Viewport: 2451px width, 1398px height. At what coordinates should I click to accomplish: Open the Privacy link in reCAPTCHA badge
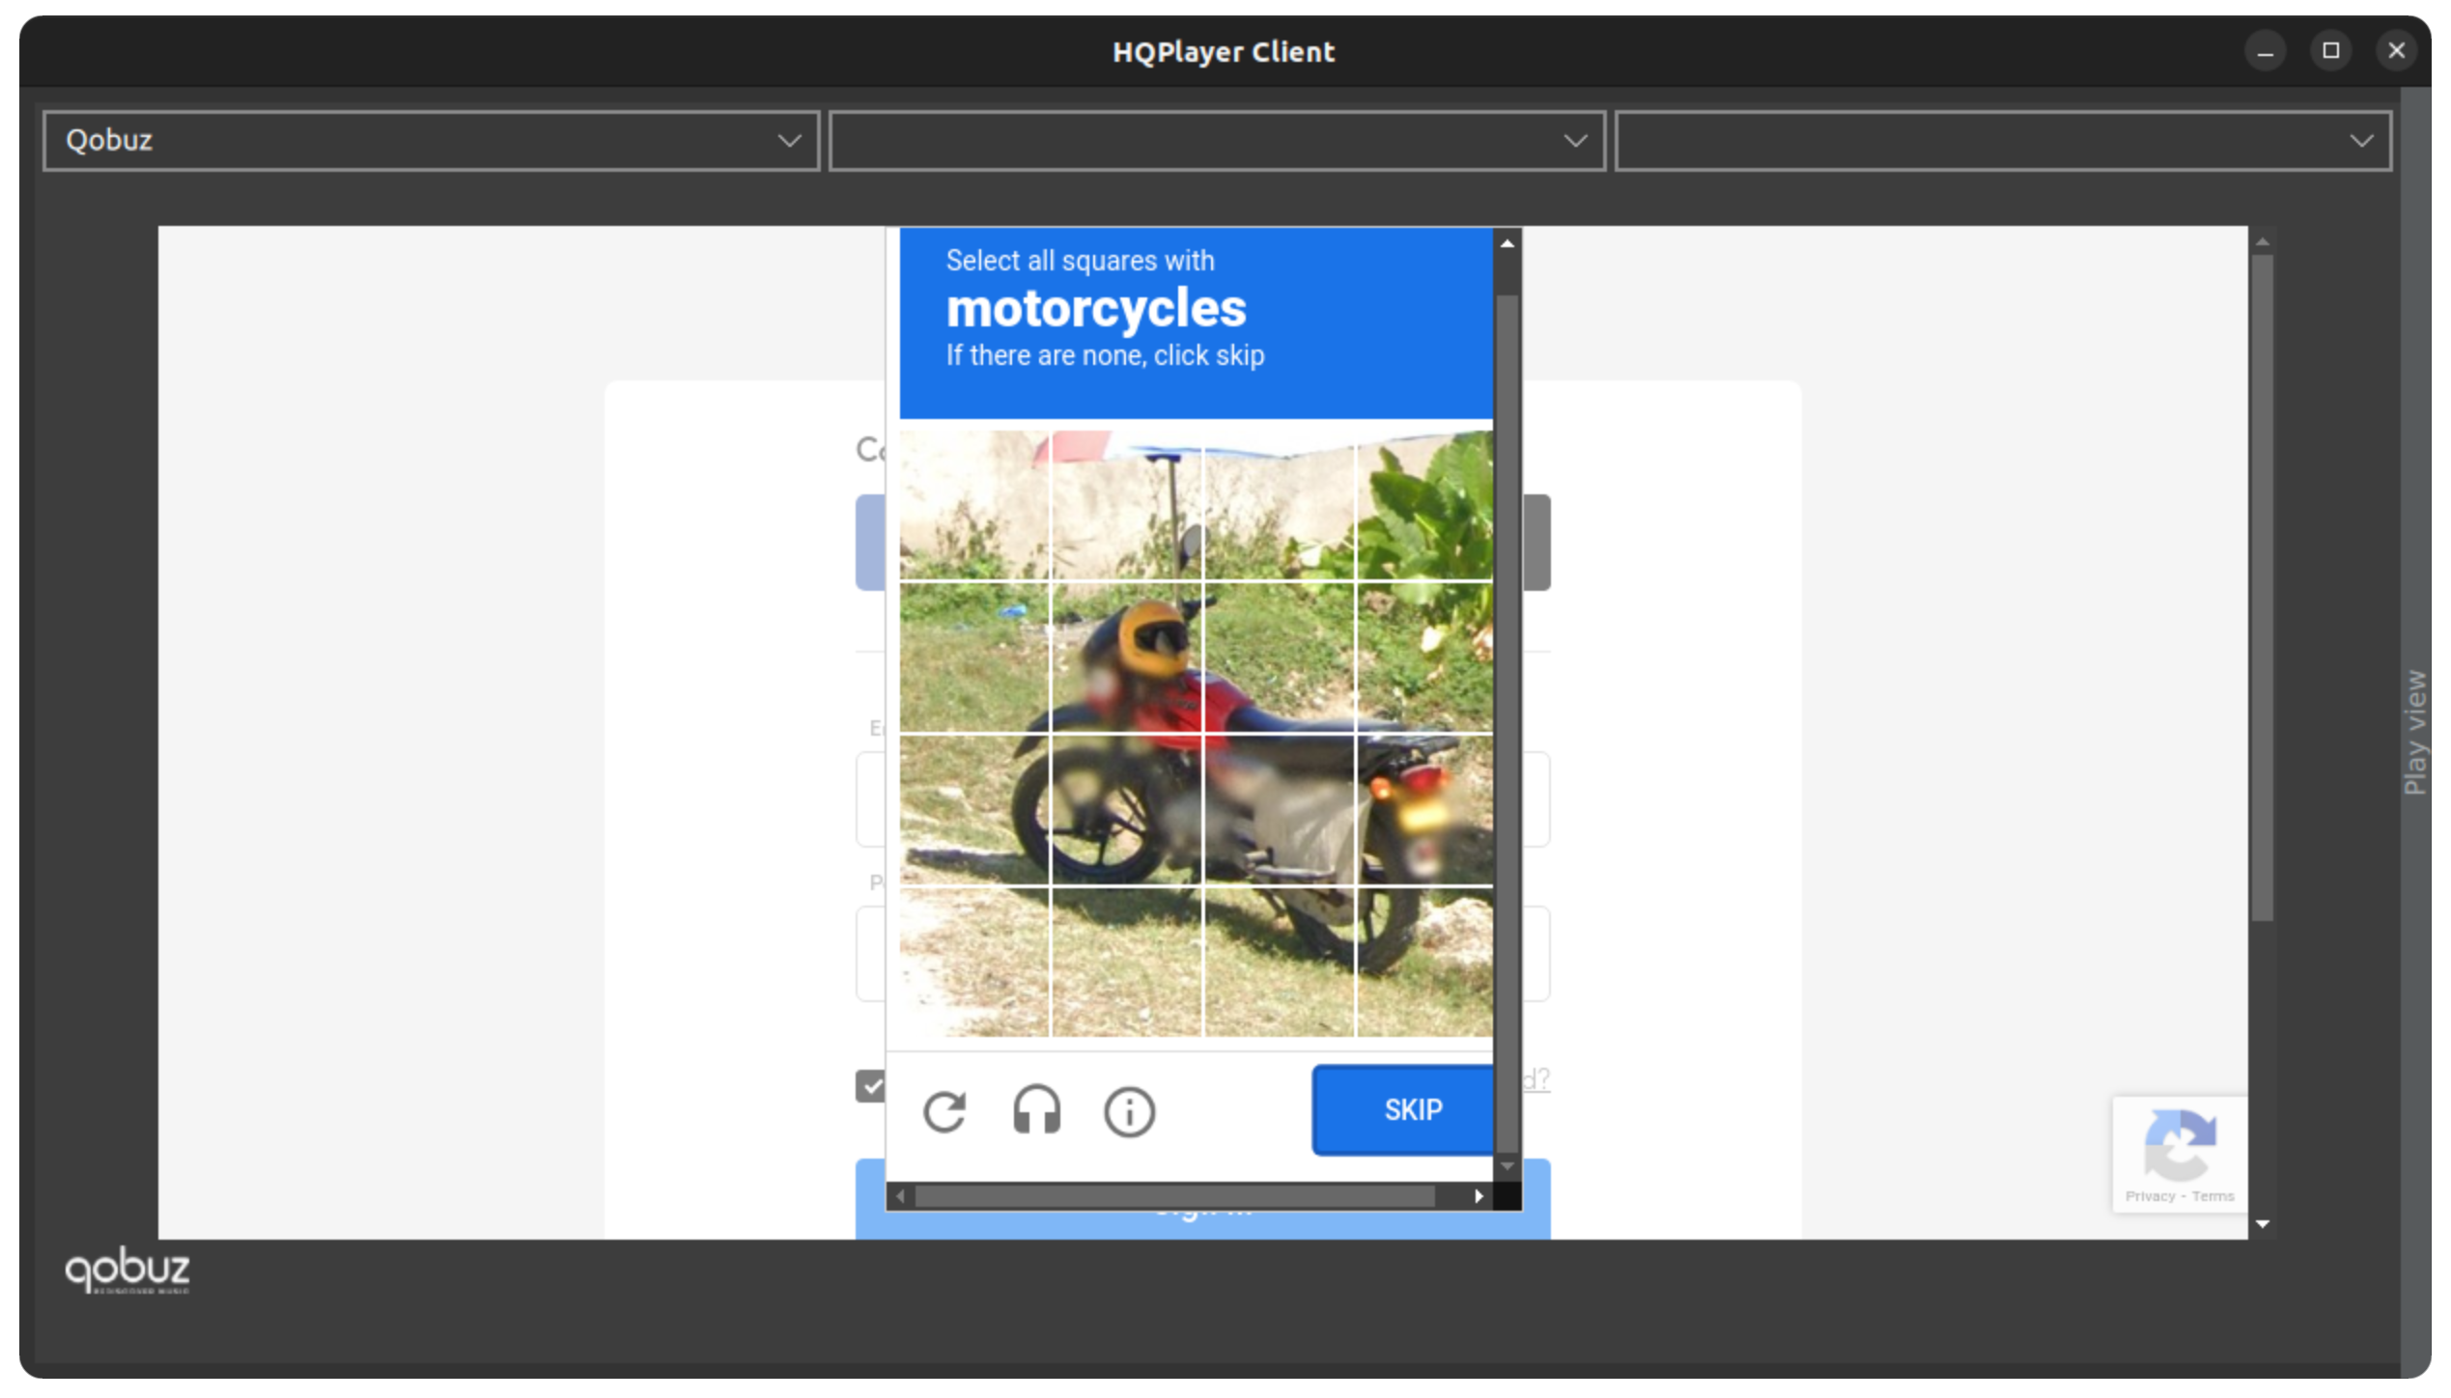click(x=2149, y=1196)
